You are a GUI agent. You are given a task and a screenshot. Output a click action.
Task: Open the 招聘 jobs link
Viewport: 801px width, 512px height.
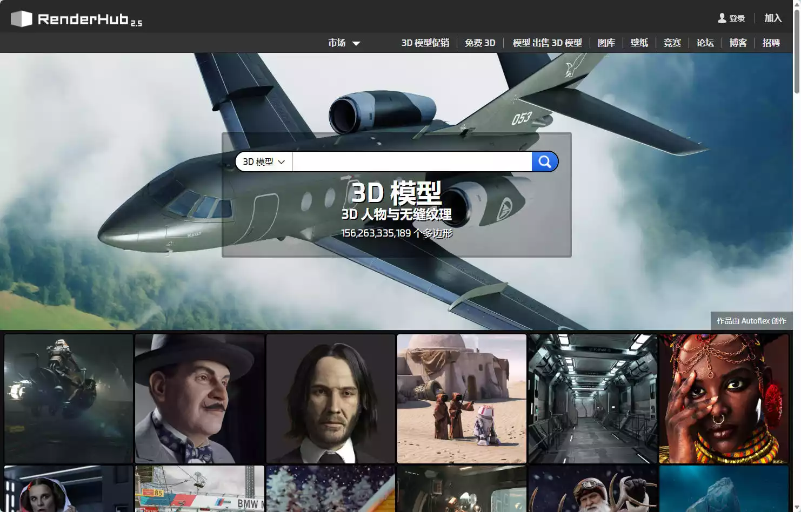tap(771, 43)
